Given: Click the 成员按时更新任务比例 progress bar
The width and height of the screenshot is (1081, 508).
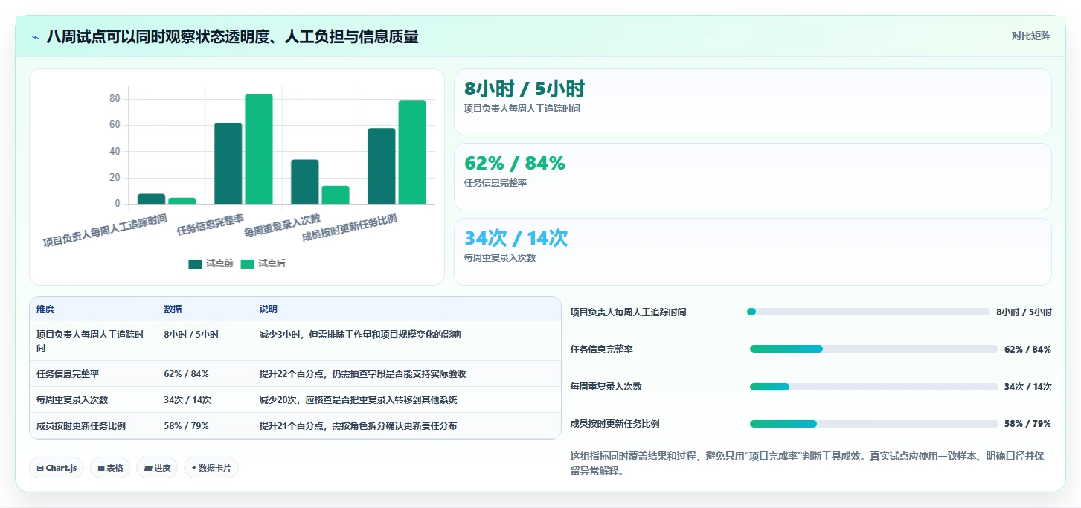Looking at the screenshot, I should coord(873,424).
